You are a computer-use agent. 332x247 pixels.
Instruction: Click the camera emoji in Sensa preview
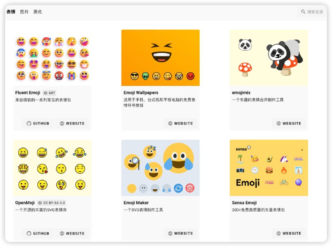tap(240, 170)
